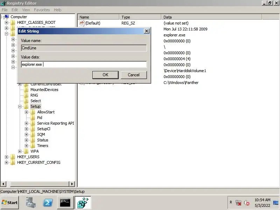
Task: Click the Mon Jul 13 22:11:58 2009 value
Action: coord(185,29)
